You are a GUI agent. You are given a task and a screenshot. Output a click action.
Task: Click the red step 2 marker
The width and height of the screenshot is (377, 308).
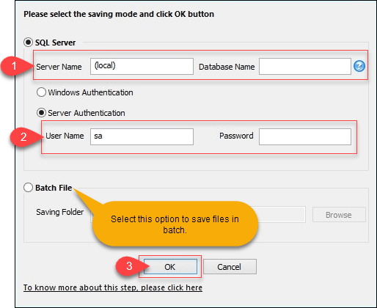point(23,136)
